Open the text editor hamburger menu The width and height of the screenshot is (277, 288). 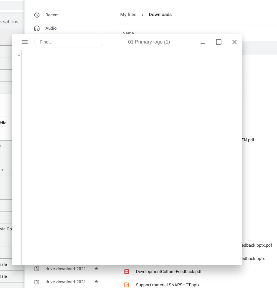25,42
